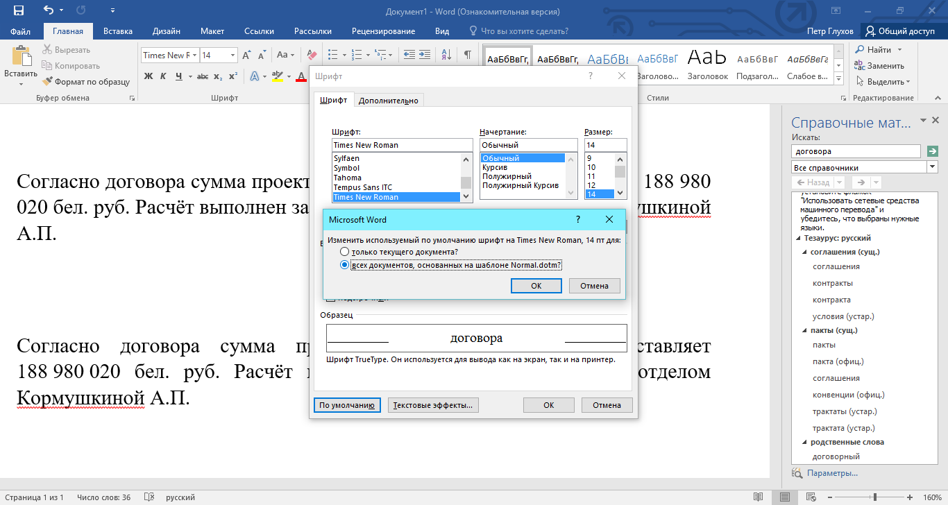Select the всех документов Normal.dotm radio button
The height and width of the screenshot is (505, 948).
pyautogui.click(x=344, y=265)
